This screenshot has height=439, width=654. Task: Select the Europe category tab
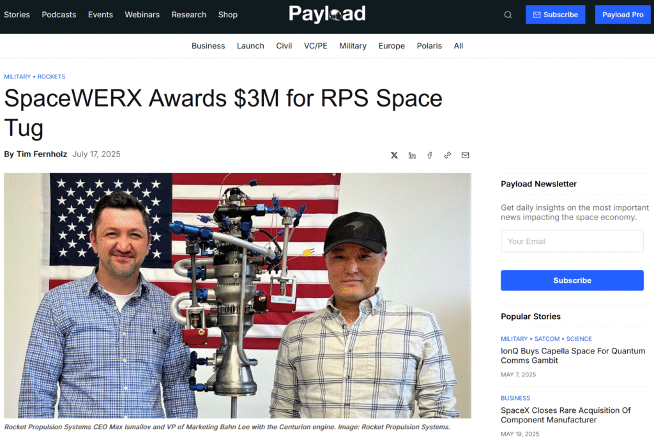392,46
